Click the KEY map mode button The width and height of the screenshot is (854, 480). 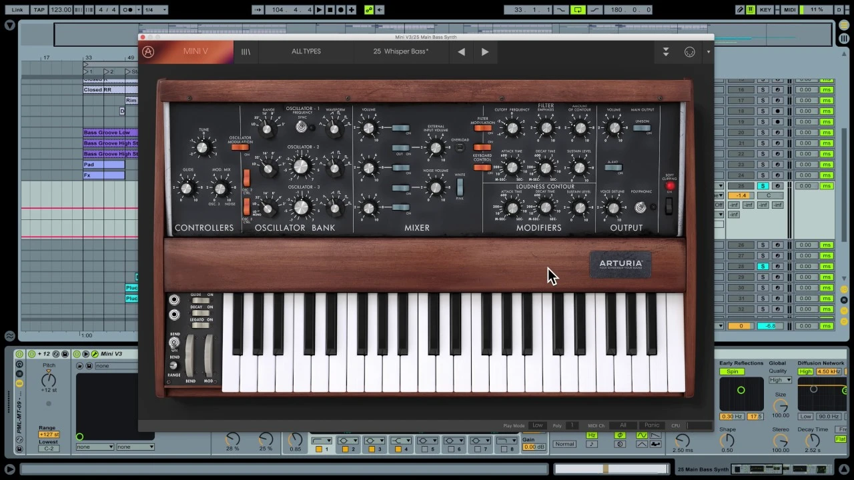pyautogui.click(x=765, y=10)
